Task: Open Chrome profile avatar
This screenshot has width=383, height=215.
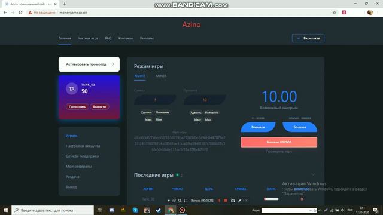Action: [x=370, y=13]
